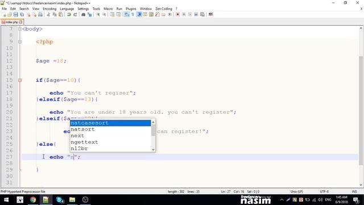
Task: Choose nl2br from autocomplete list
Action: pos(110,148)
